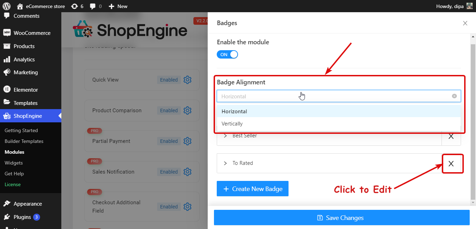The image size is (476, 229).
Task: Open the eCommerce store home link
Action: tap(41, 6)
